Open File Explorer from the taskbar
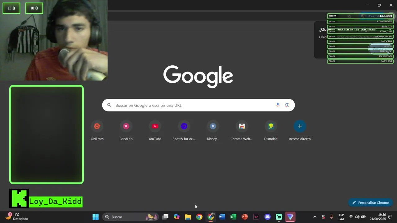 [188, 217]
